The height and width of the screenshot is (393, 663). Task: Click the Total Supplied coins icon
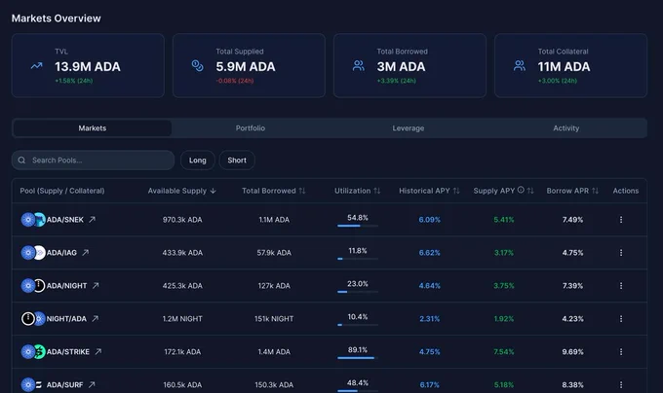tap(198, 66)
